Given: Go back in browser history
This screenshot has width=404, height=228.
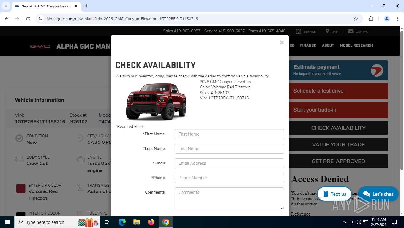Looking at the screenshot, I should pyautogui.click(x=7, y=19).
